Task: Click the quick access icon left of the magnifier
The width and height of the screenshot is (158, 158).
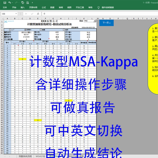Action: coord(22,3)
